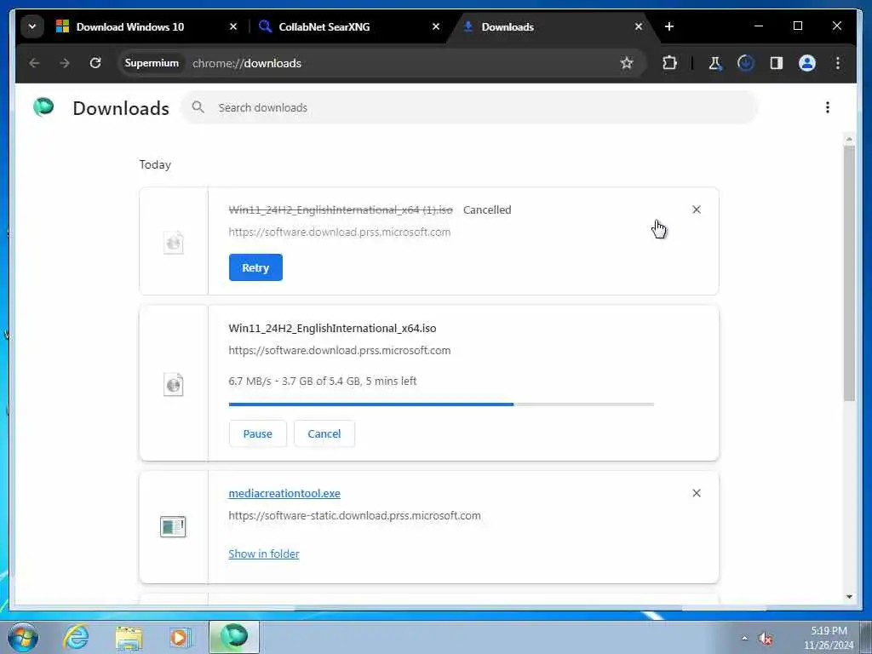Close the Downloads tab
The width and height of the screenshot is (872, 654).
pyautogui.click(x=639, y=26)
